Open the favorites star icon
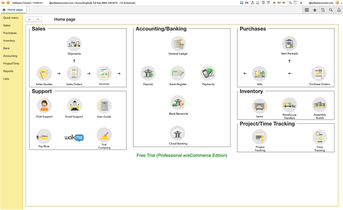 click(315, 10)
